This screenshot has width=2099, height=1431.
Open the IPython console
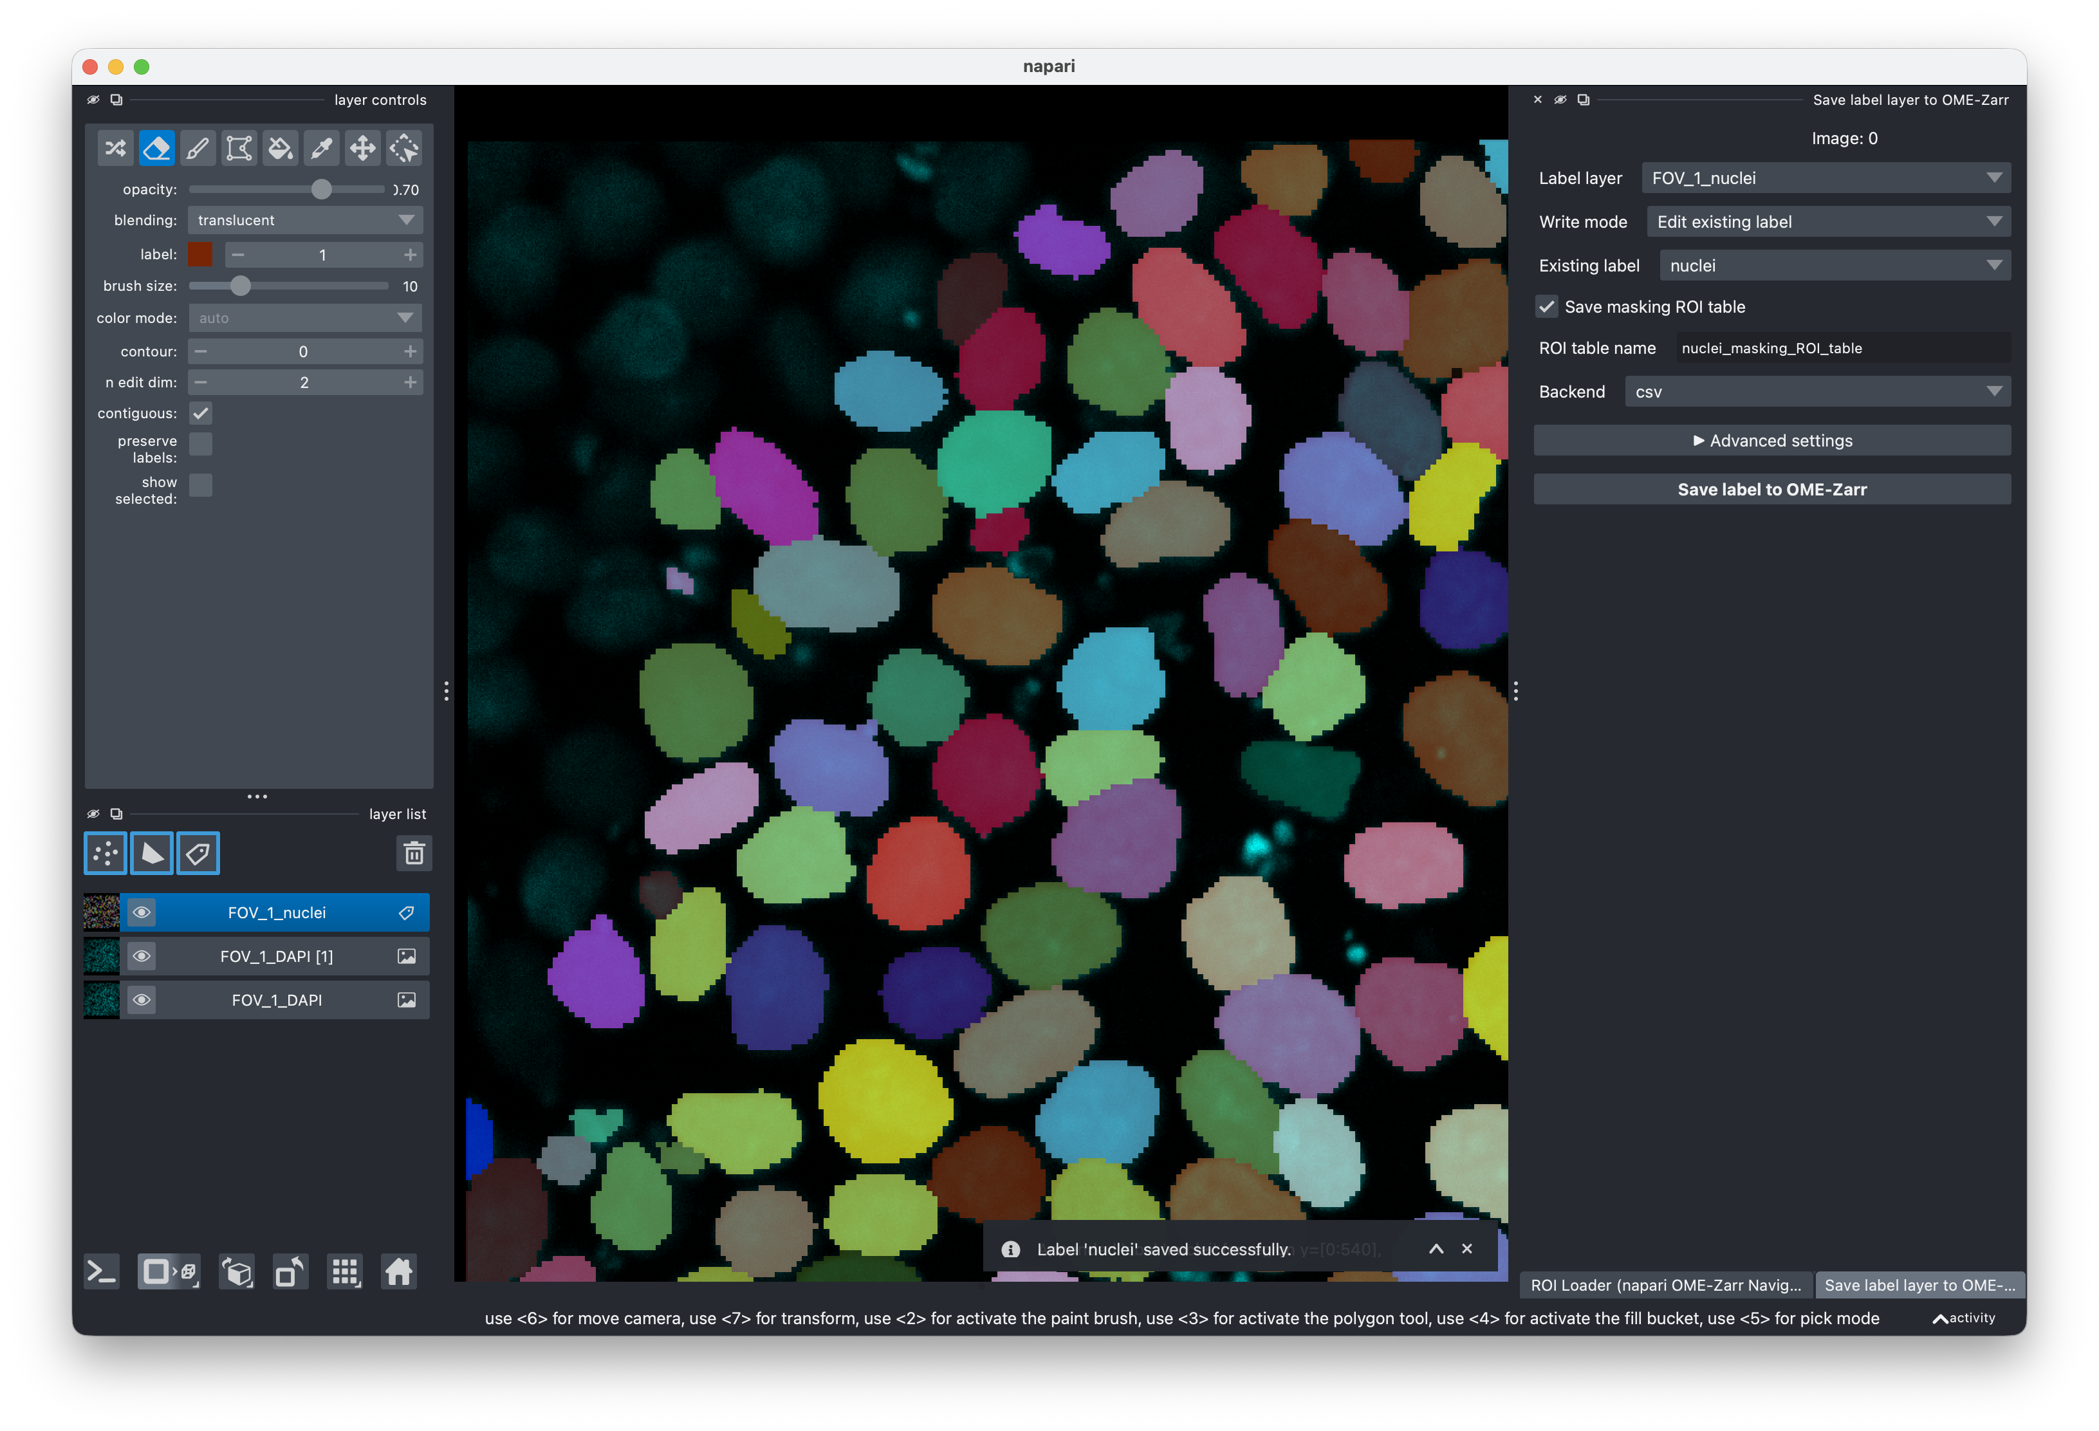point(101,1272)
